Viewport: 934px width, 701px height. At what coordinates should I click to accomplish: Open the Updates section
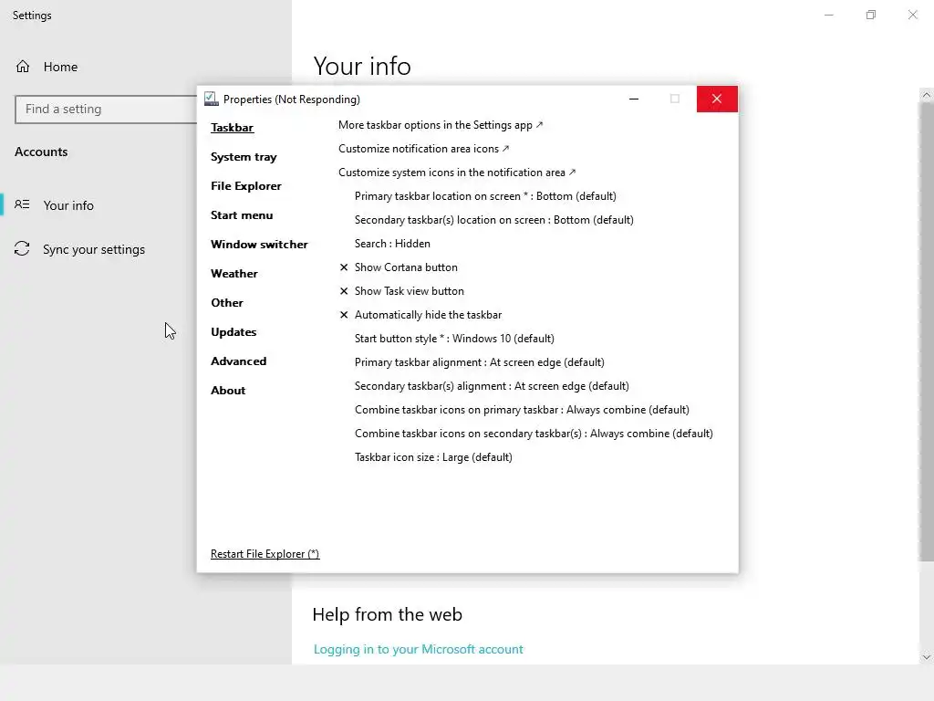(233, 332)
